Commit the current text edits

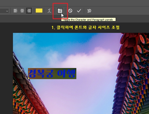(79, 11)
